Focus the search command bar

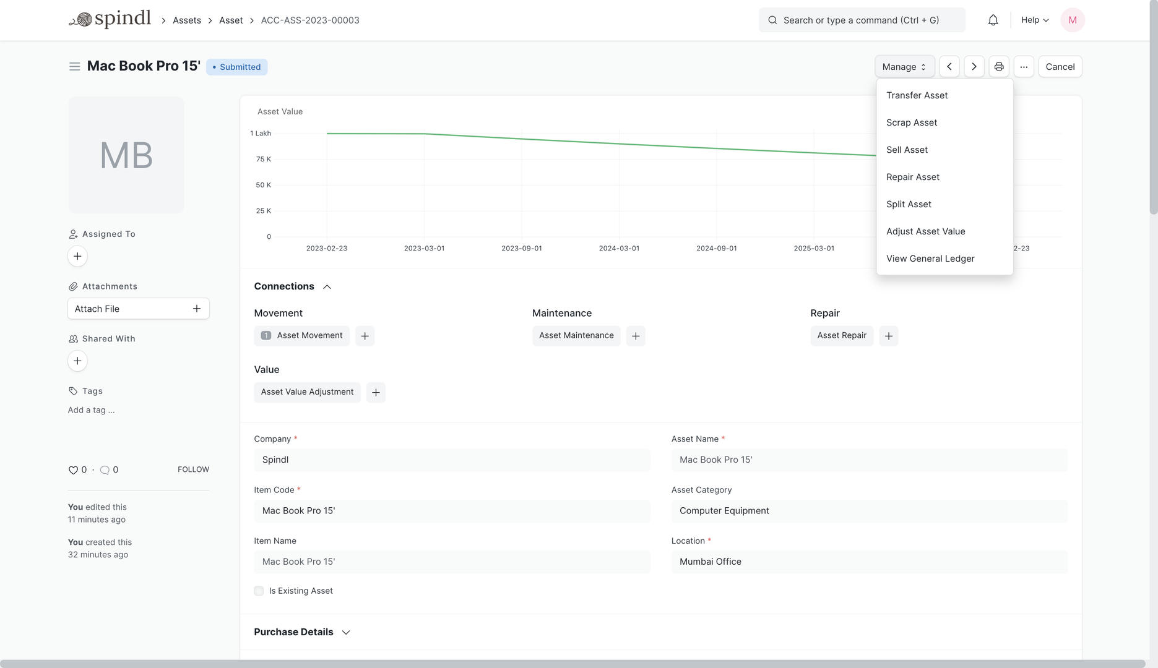click(862, 20)
